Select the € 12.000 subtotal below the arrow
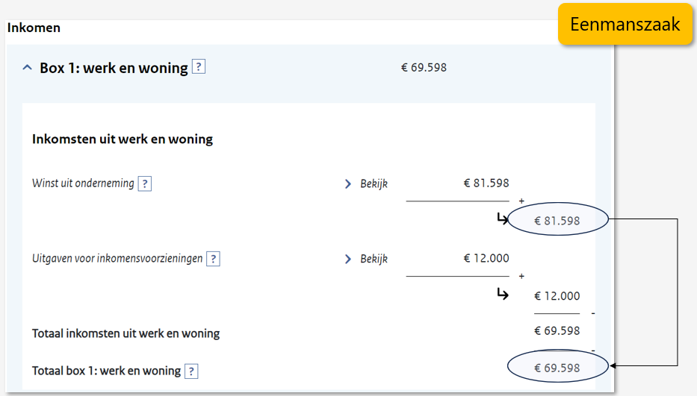 click(x=557, y=295)
